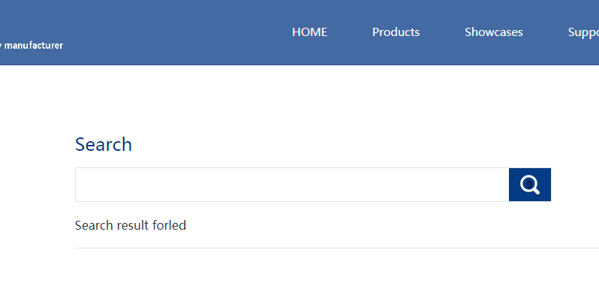The height and width of the screenshot is (286, 599).
Task: Click the divider line under search results
Action: click(337, 248)
